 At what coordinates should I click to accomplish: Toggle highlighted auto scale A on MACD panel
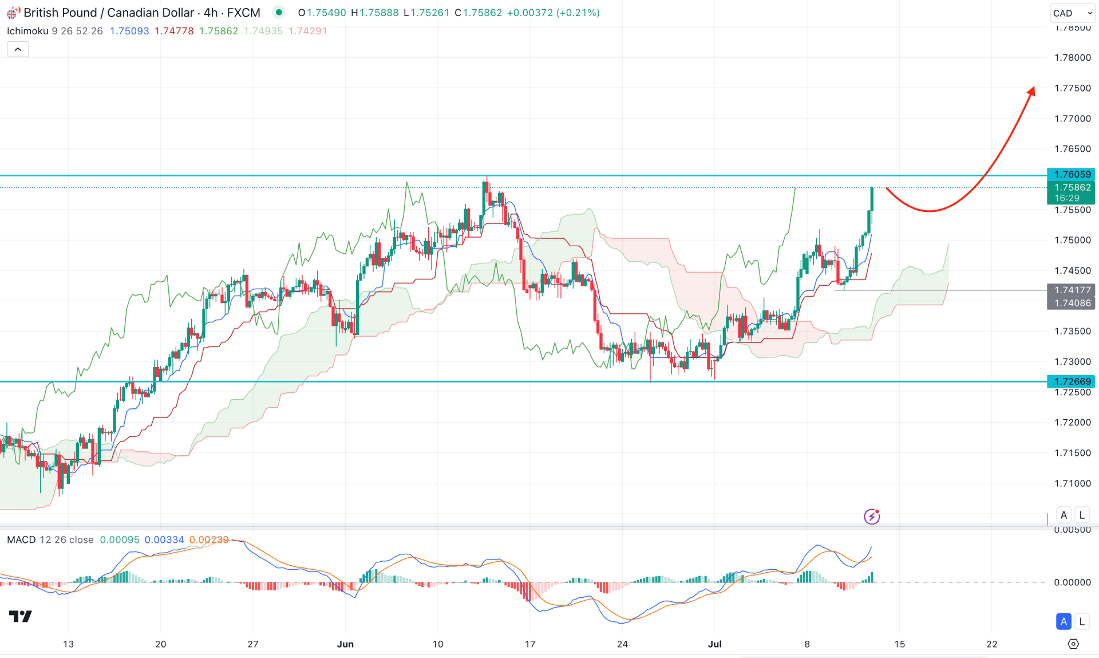pos(1064,621)
